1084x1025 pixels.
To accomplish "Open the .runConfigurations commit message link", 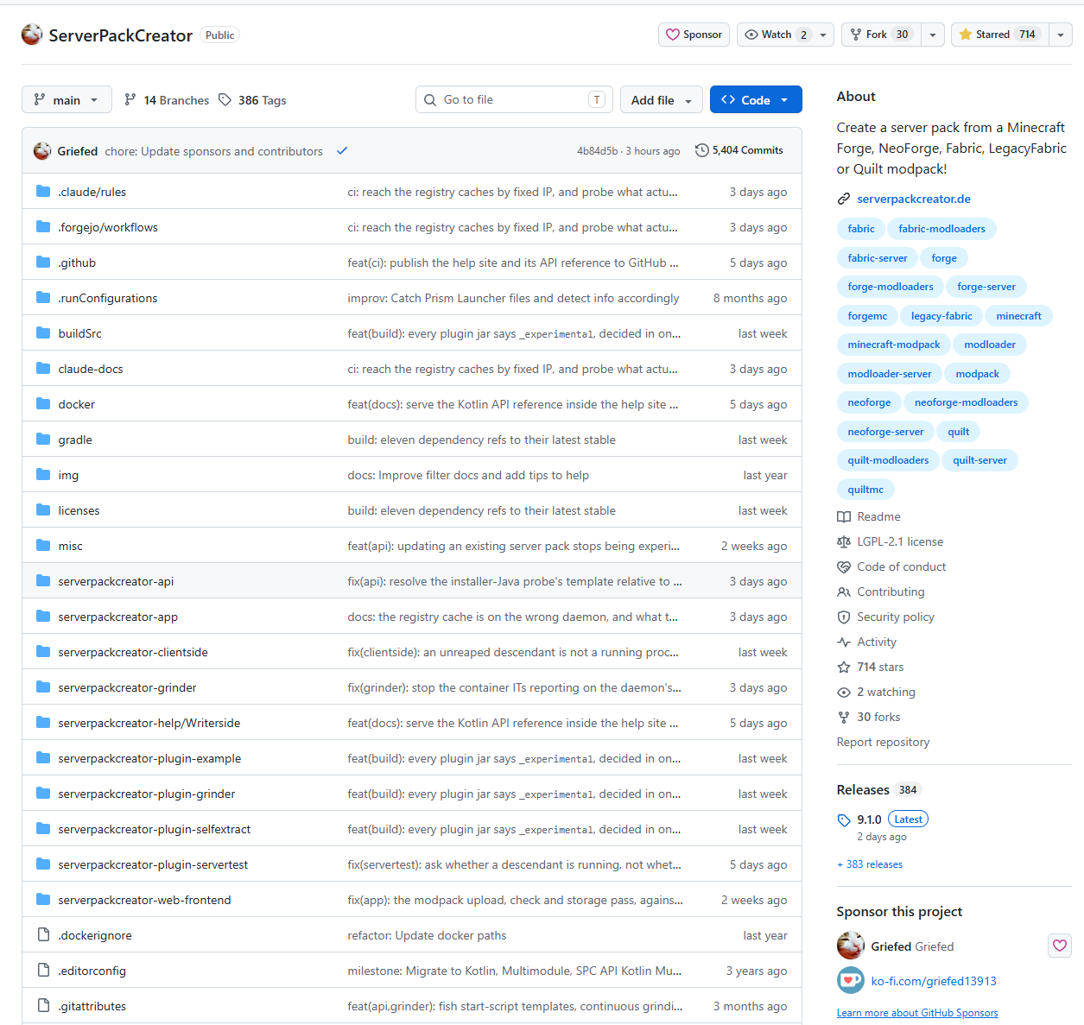I will pyautogui.click(x=513, y=298).
